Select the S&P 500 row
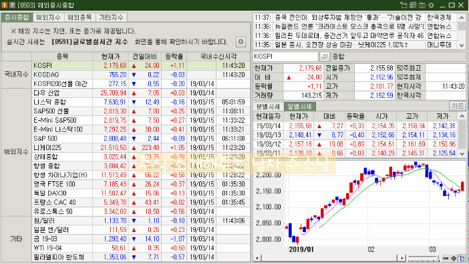 141,139
